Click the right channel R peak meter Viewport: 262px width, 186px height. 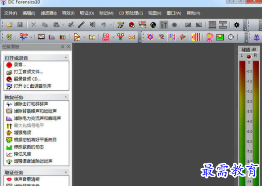click(x=256, y=123)
